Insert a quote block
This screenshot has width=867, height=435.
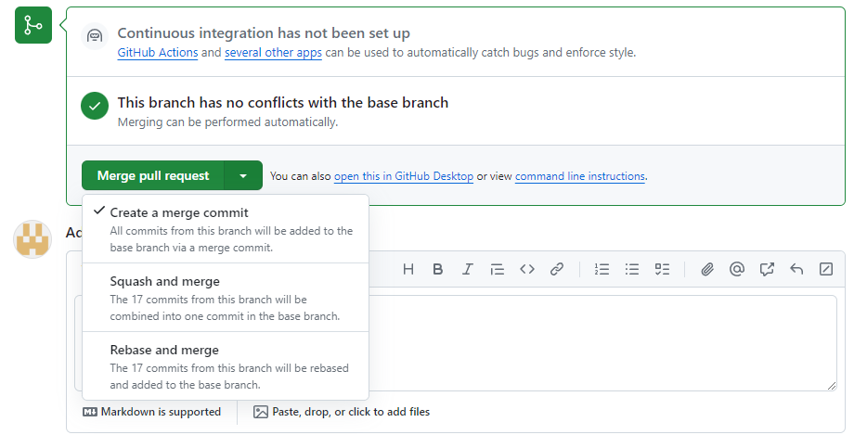498,269
